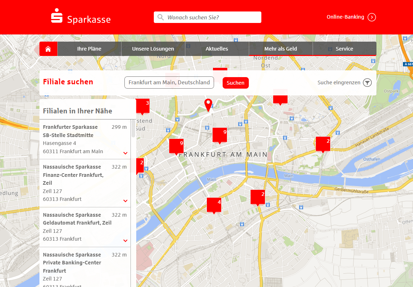Open Nassauische Sparkasse Geldautomat Frankfurt entry
Viewport: 413px width, 287px height.
click(85, 227)
